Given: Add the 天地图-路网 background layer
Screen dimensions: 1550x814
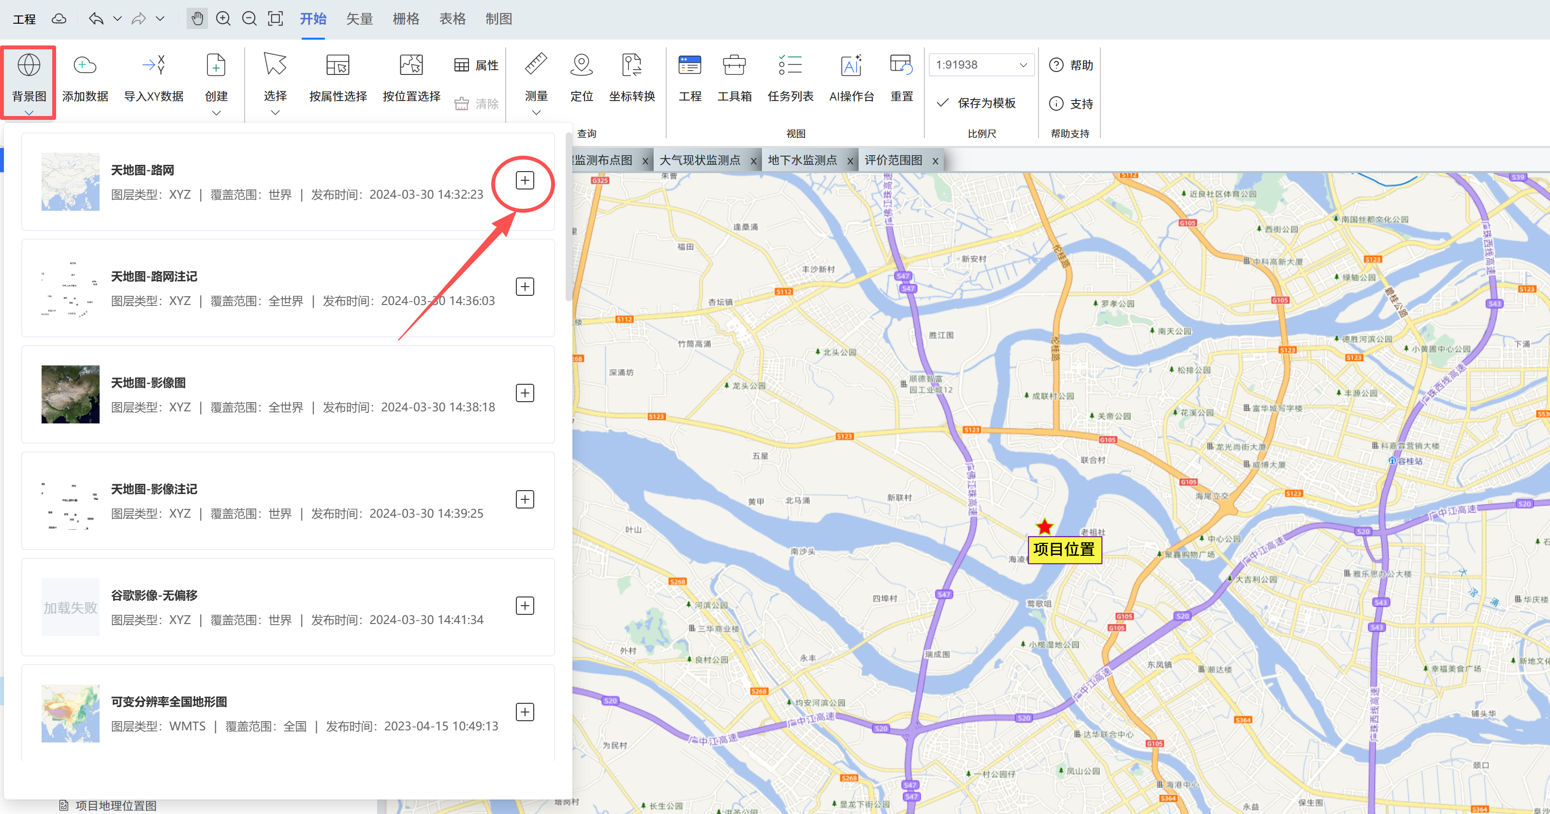Looking at the screenshot, I should (525, 180).
